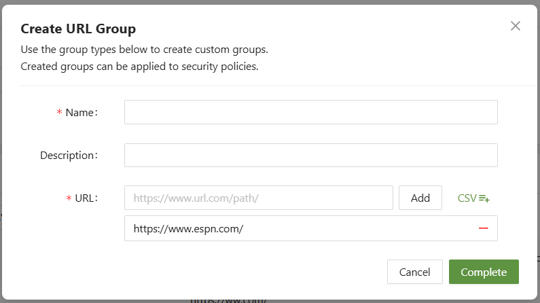Click the red asterisk beside URL

[69, 198]
